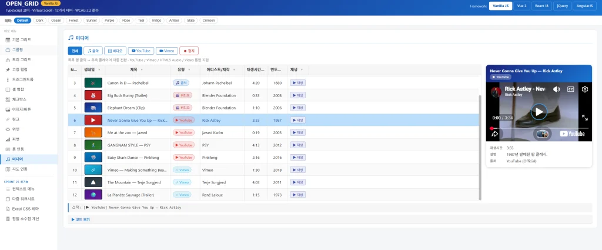
Task: Switch framework to React 18
Action: click(x=542, y=6)
